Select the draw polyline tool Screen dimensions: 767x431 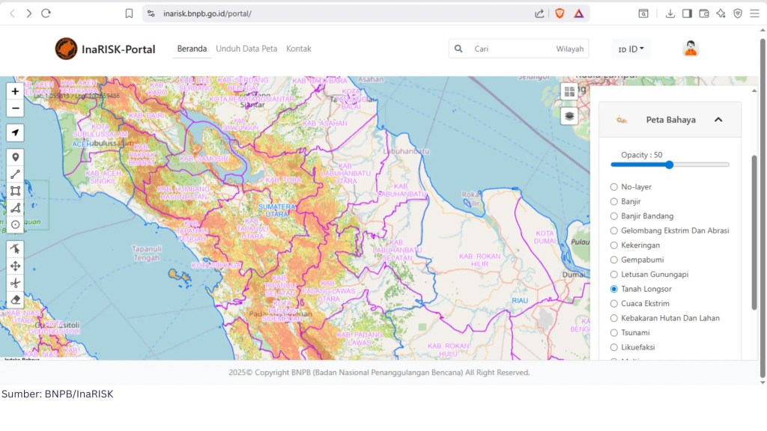15,174
